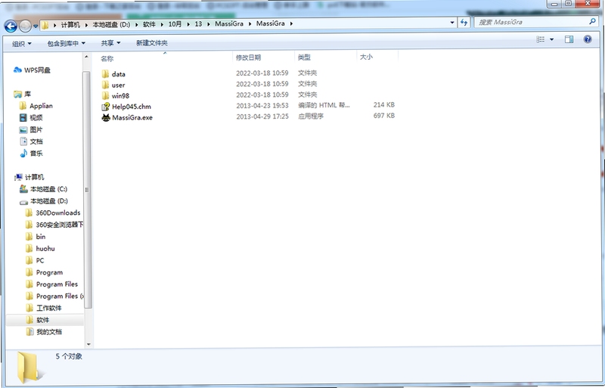Expand the address bar history dropdown arrow

452,23
